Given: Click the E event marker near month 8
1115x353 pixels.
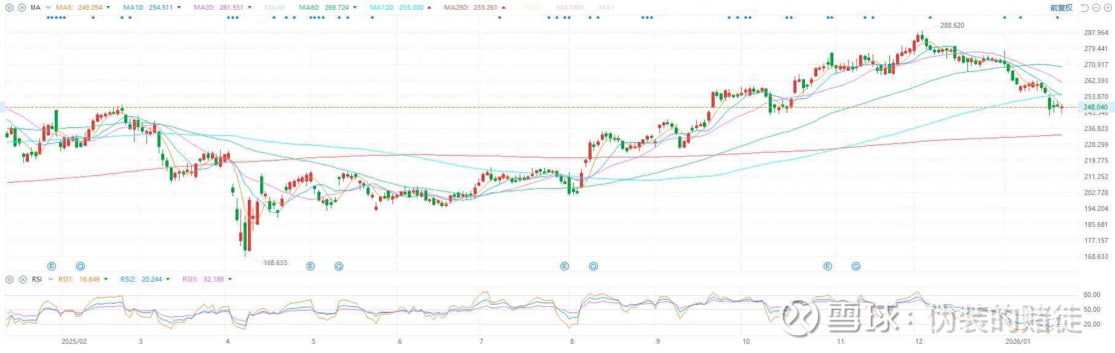Looking at the screenshot, I should (x=565, y=266).
